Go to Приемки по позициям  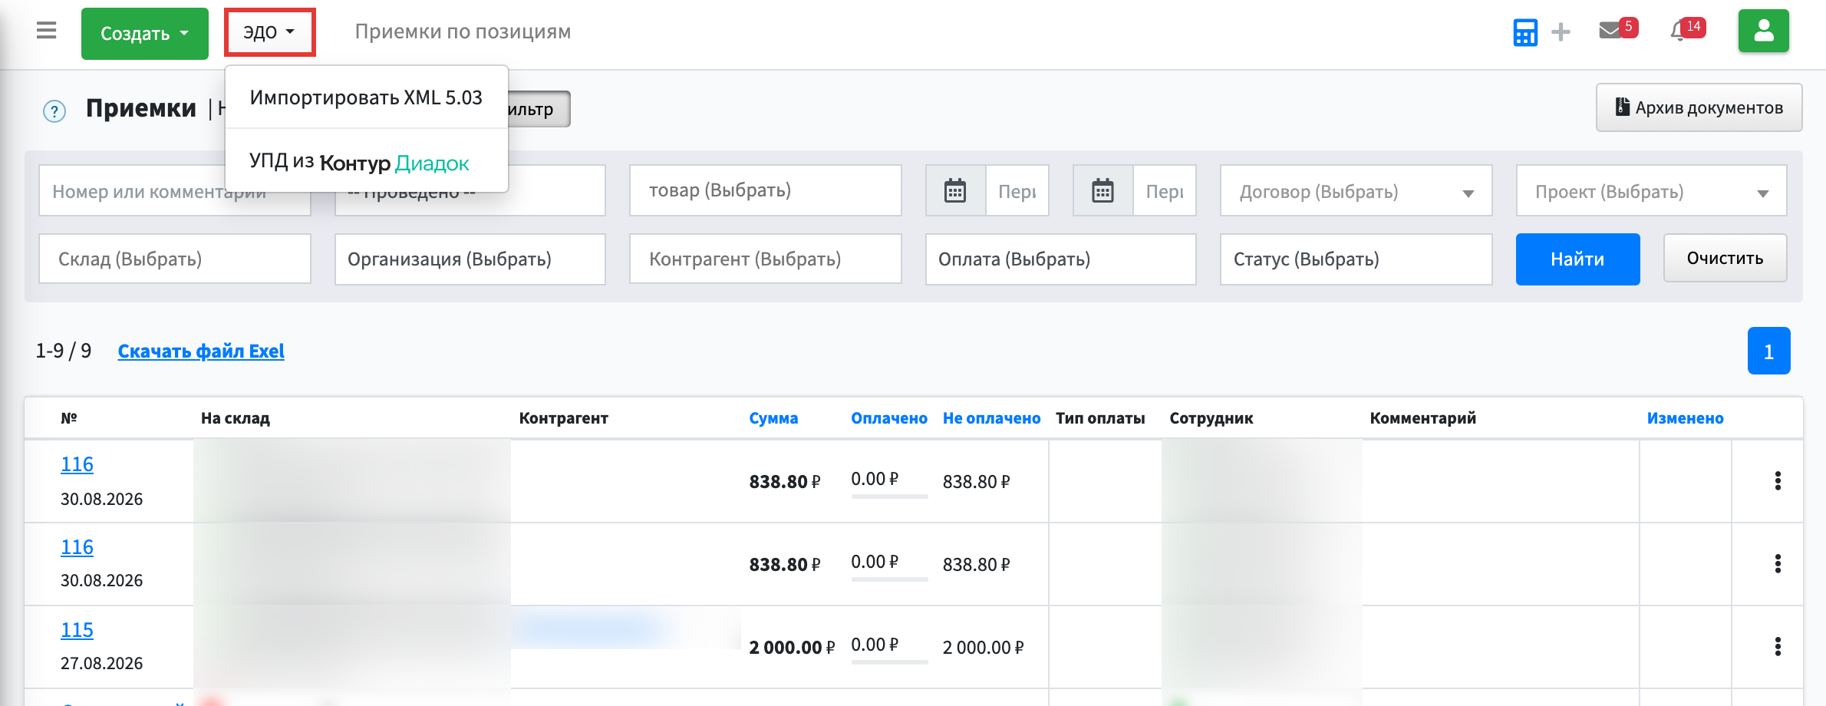[463, 31]
